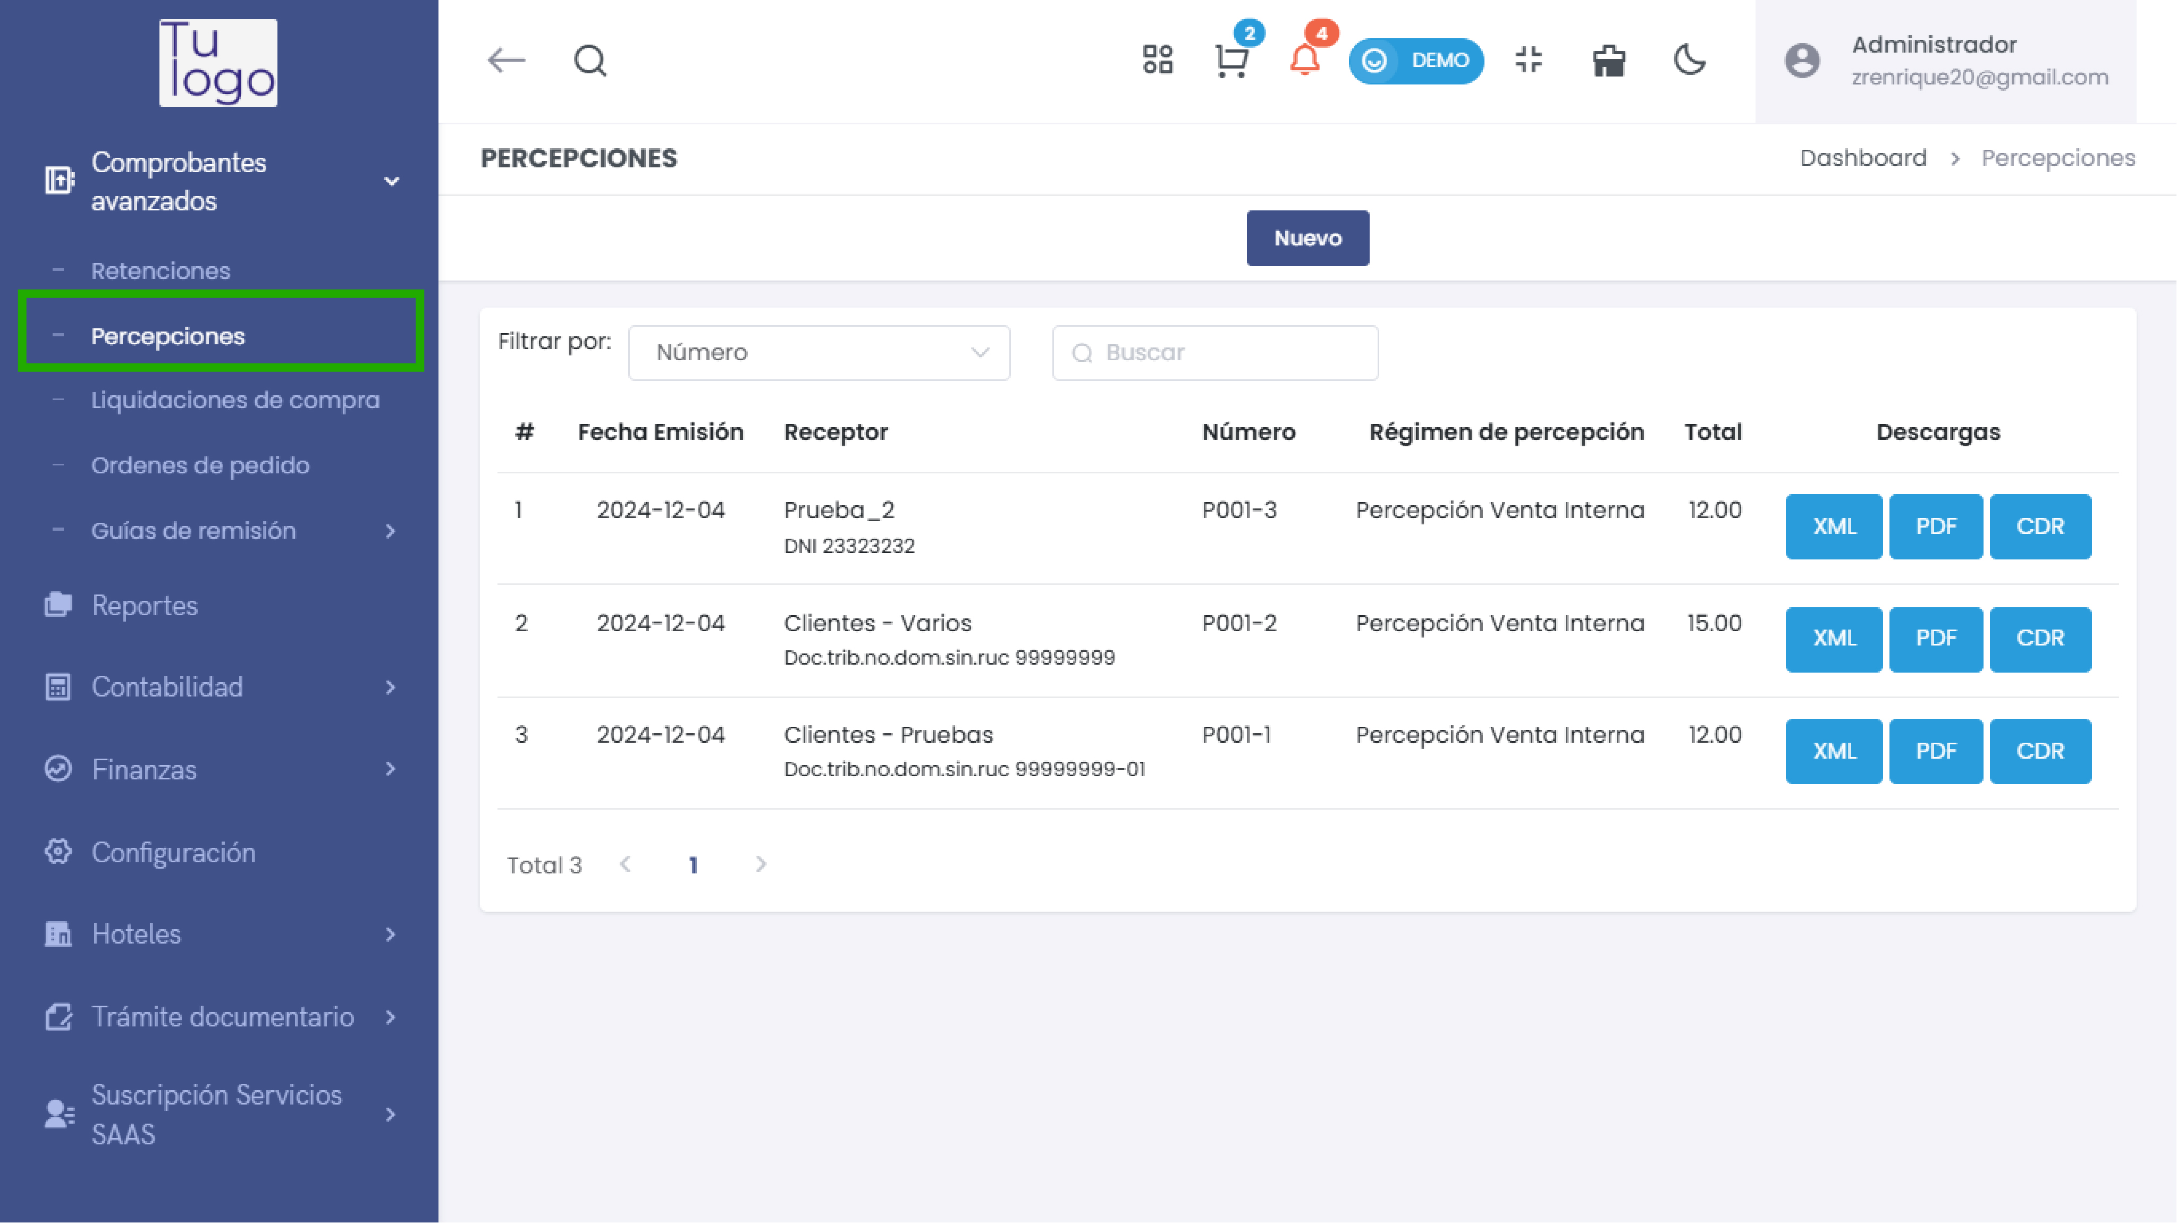Click the exit fullscreen icon

(1528, 61)
